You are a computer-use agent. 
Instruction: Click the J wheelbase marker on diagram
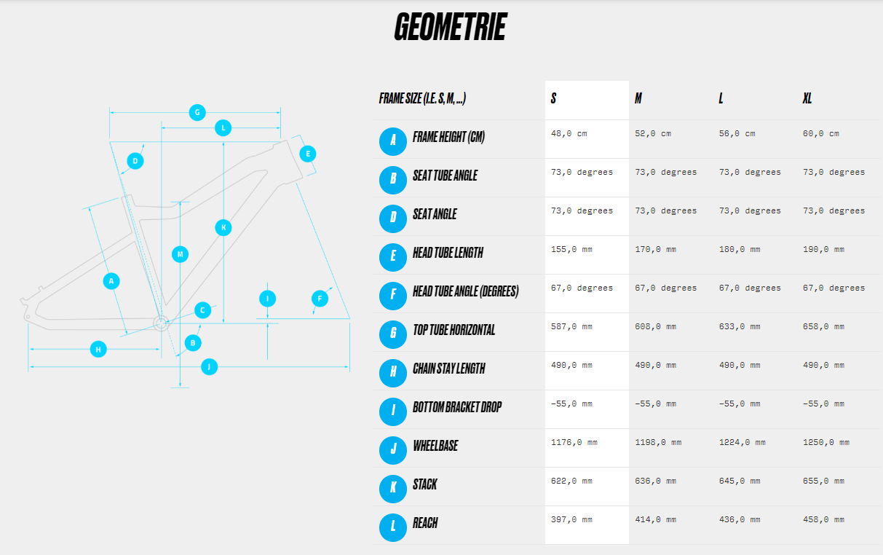point(209,366)
